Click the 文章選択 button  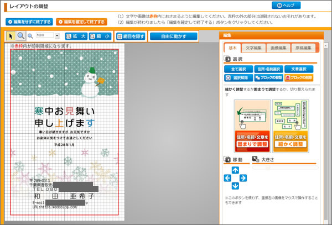click(x=299, y=69)
